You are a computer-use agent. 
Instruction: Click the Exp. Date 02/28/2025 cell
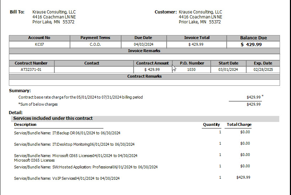(263, 70)
